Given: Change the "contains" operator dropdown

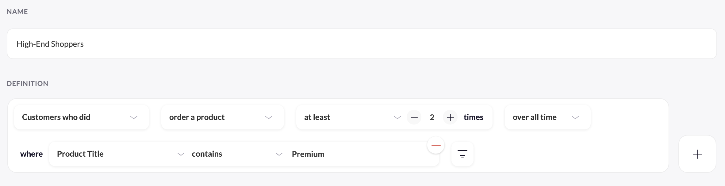Looking at the screenshot, I should tap(236, 154).
